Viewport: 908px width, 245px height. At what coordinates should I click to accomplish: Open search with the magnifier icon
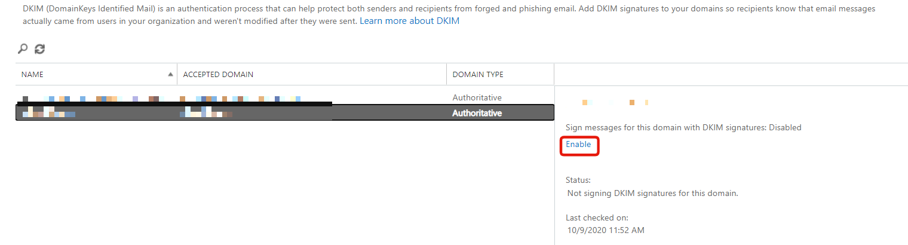(x=23, y=49)
